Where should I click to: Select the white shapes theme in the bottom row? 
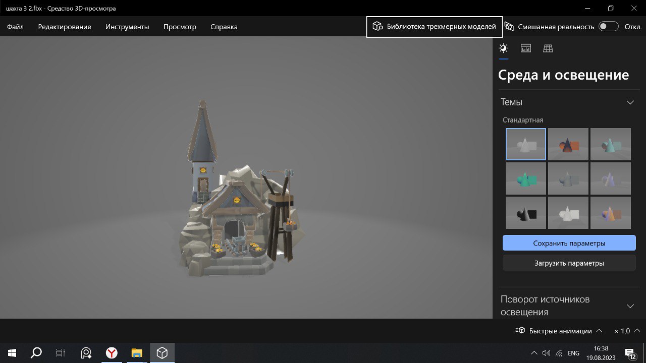point(568,213)
